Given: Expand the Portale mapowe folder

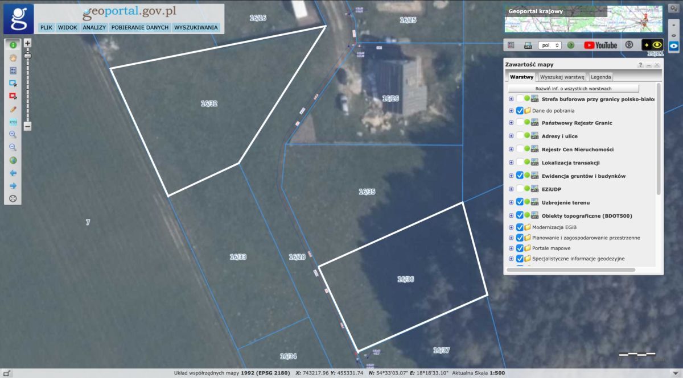Looking at the screenshot, I should 511,248.
